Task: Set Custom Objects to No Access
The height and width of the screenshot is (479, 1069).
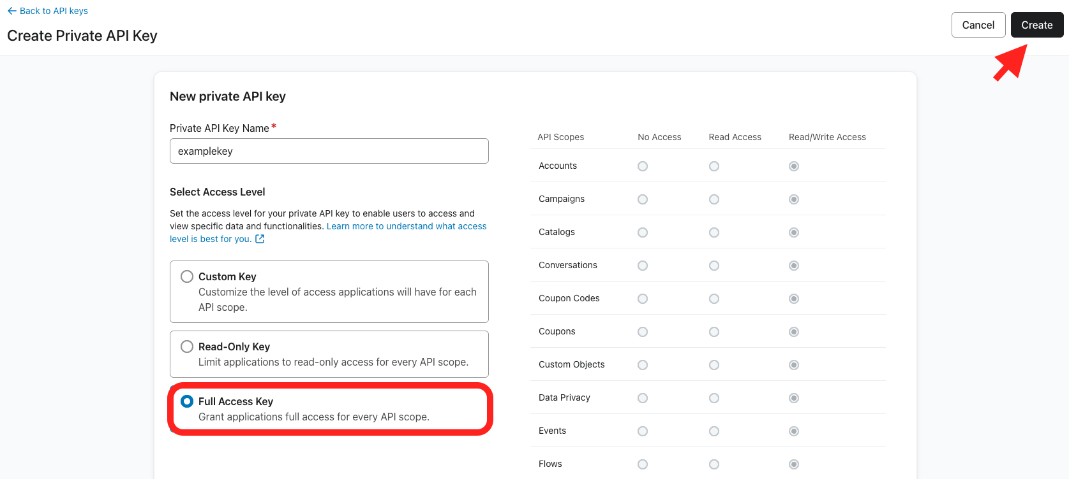Action: pyautogui.click(x=643, y=365)
